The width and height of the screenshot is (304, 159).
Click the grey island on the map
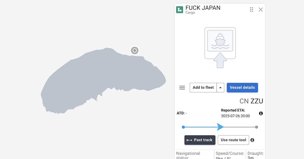pyautogui.click(x=101, y=81)
